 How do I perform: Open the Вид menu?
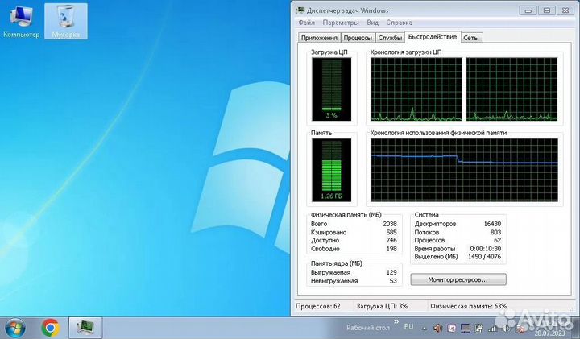[x=372, y=23]
